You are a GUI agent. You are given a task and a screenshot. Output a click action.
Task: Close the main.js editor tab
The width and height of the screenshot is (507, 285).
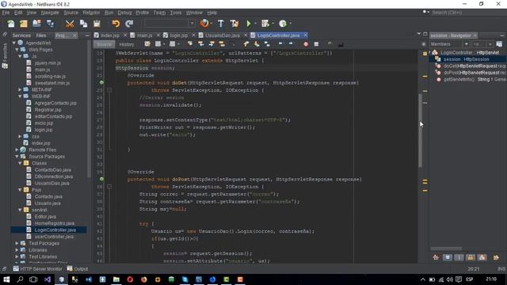pyautogui.click(x=158, y=35)
